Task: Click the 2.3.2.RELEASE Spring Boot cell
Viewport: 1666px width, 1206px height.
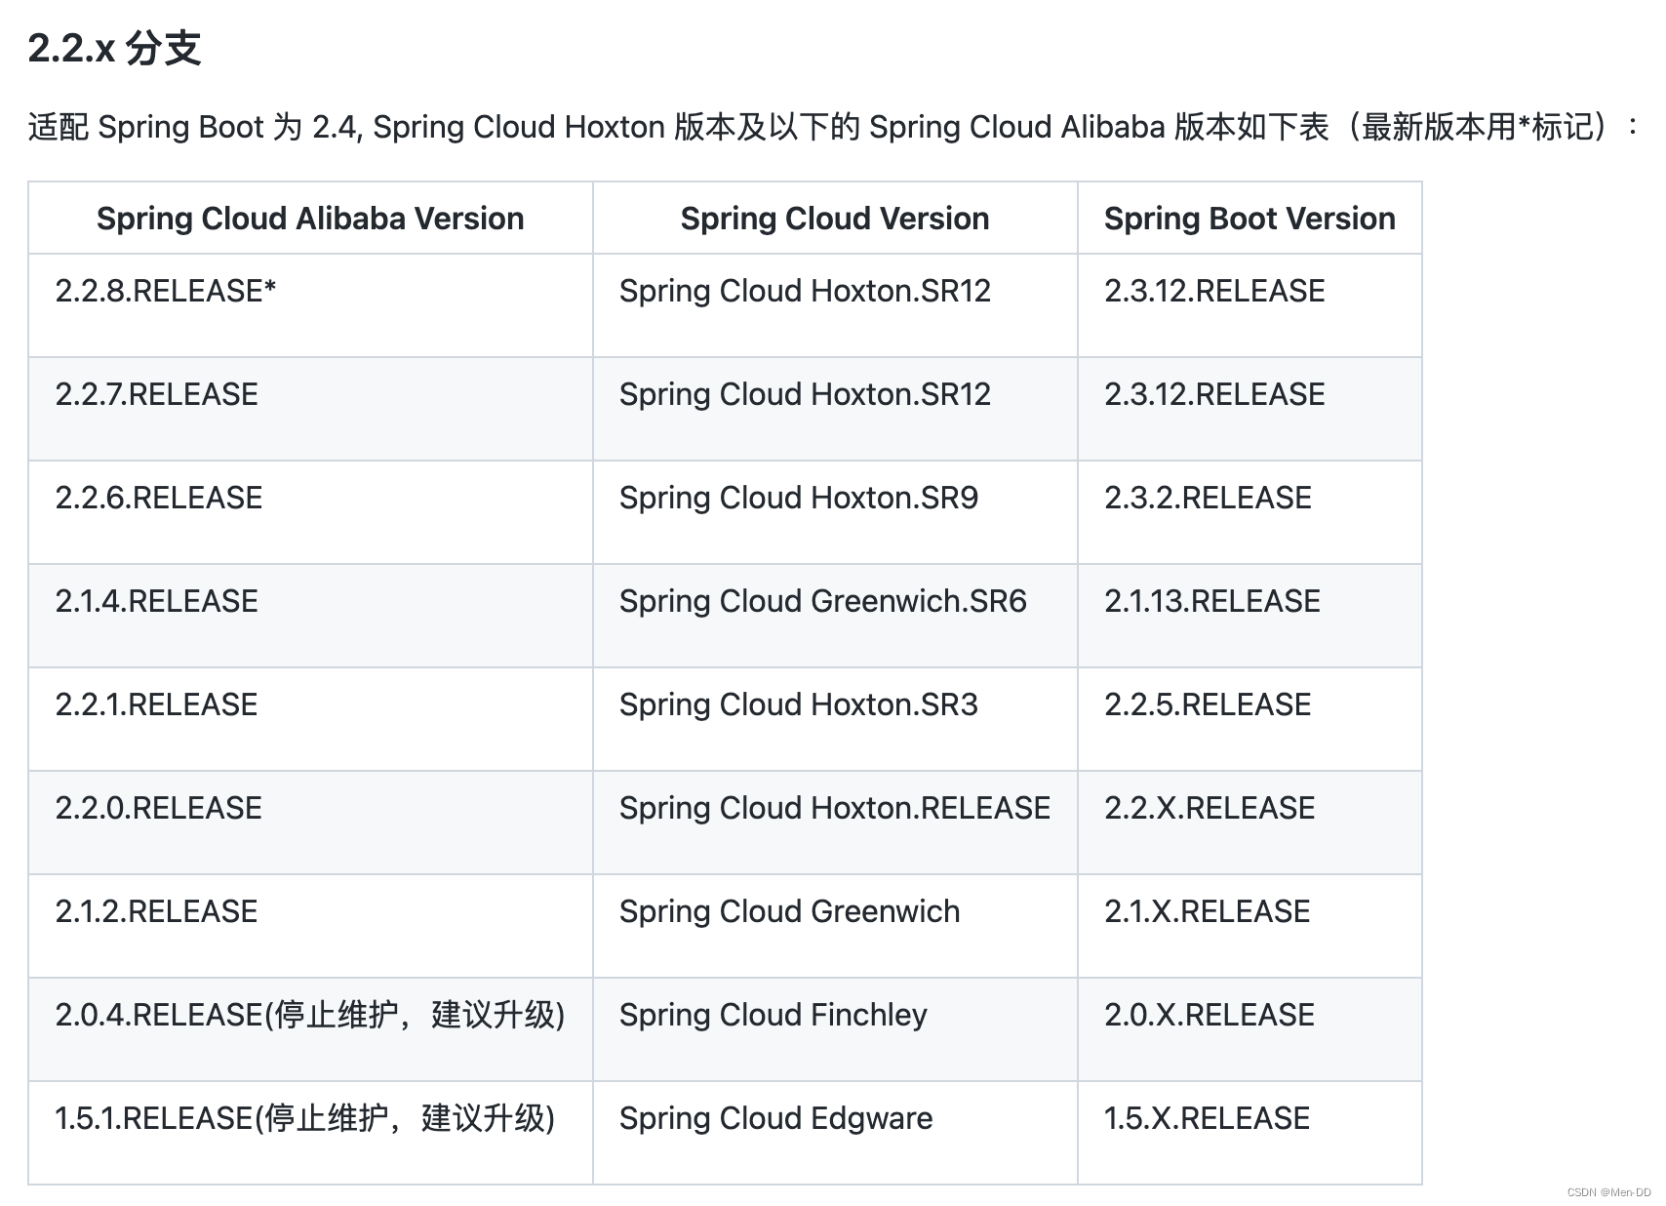Action: coord(1208,498)
